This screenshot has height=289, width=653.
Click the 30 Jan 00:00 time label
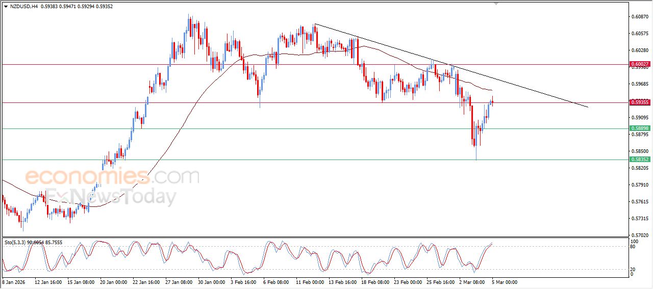point(211,281)
